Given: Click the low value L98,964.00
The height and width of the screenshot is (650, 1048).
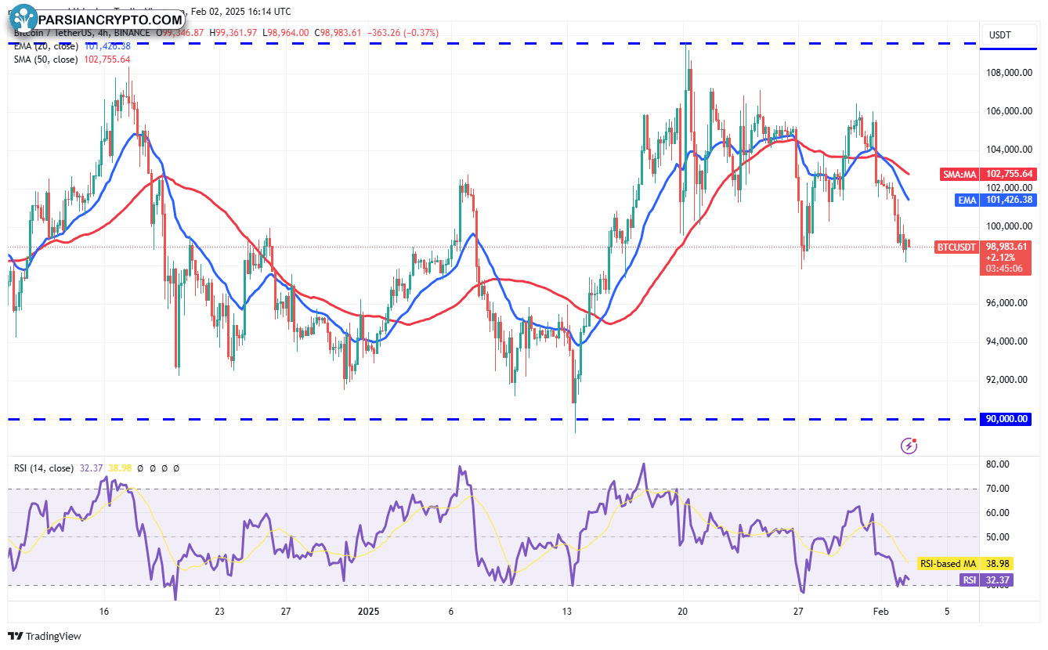Looking at the screenshot, I should coord(287,33).
